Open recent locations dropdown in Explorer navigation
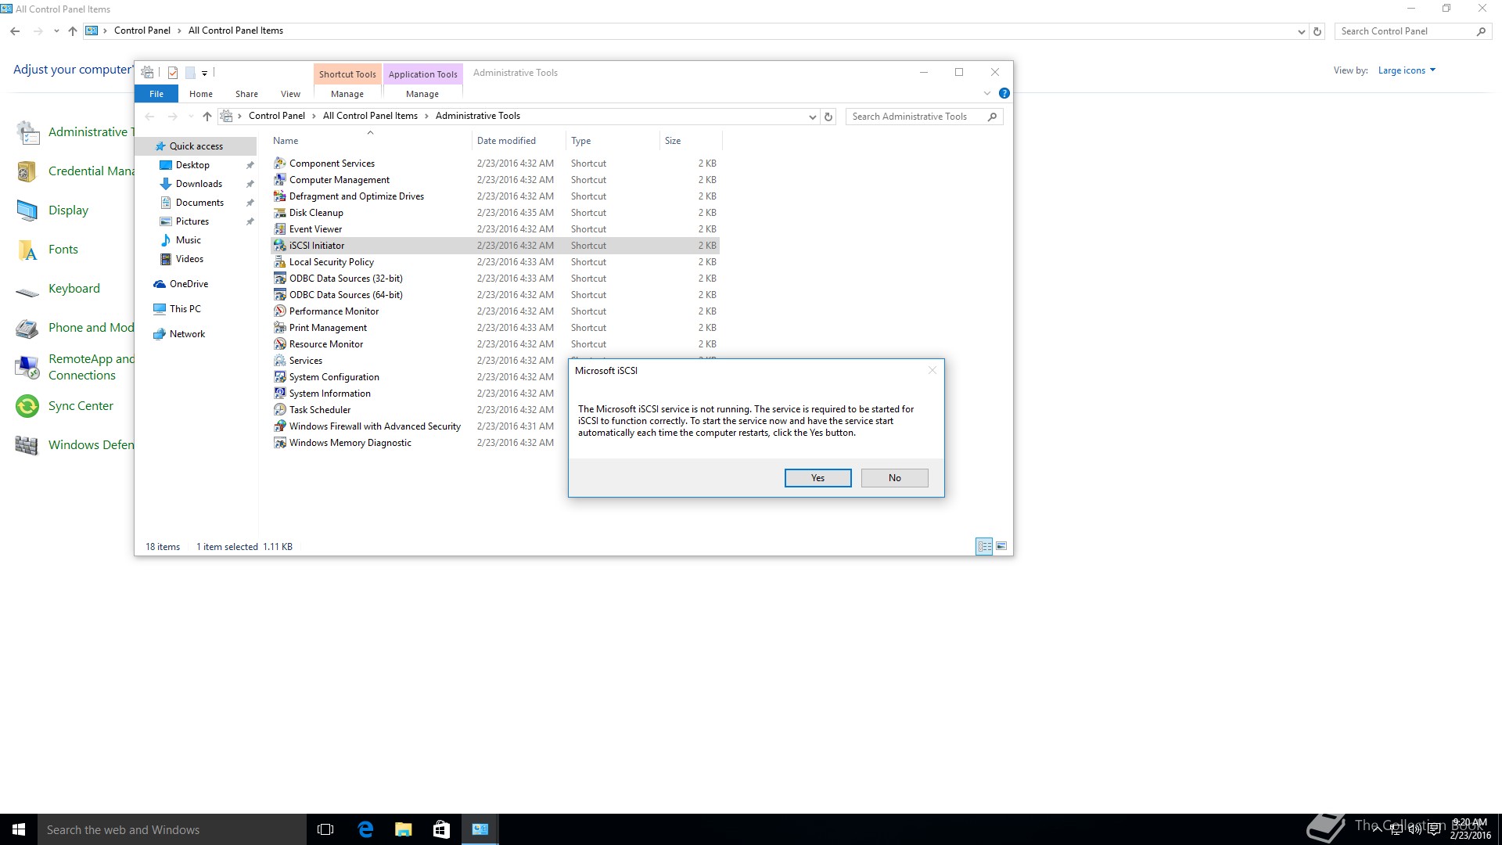The width and height of the screenshot is (1502, 845). tap(191, 117)
